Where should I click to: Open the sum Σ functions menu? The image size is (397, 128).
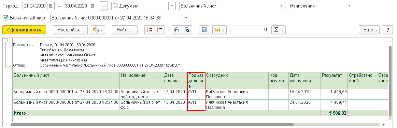279,30
